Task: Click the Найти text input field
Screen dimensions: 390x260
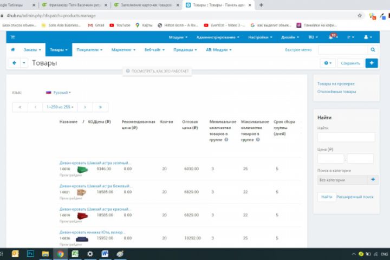Action: 346,137
